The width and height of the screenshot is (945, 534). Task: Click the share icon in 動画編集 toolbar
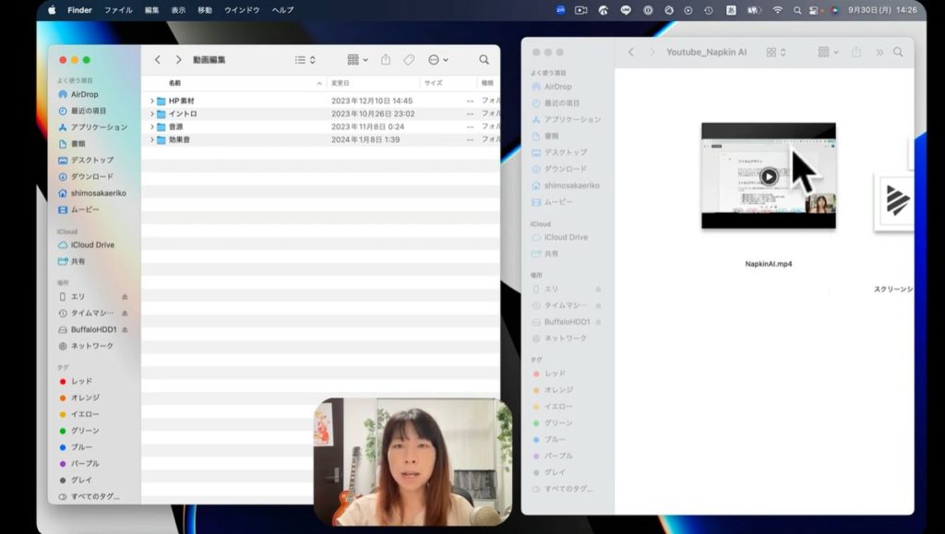pos(386,60)
